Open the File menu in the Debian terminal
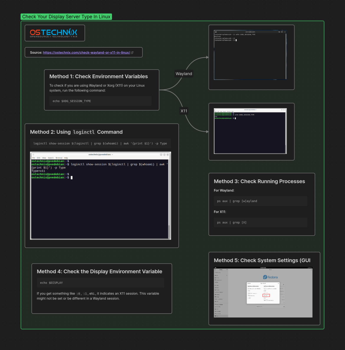This screenshot has height=350, width=345. click(34, 158)
